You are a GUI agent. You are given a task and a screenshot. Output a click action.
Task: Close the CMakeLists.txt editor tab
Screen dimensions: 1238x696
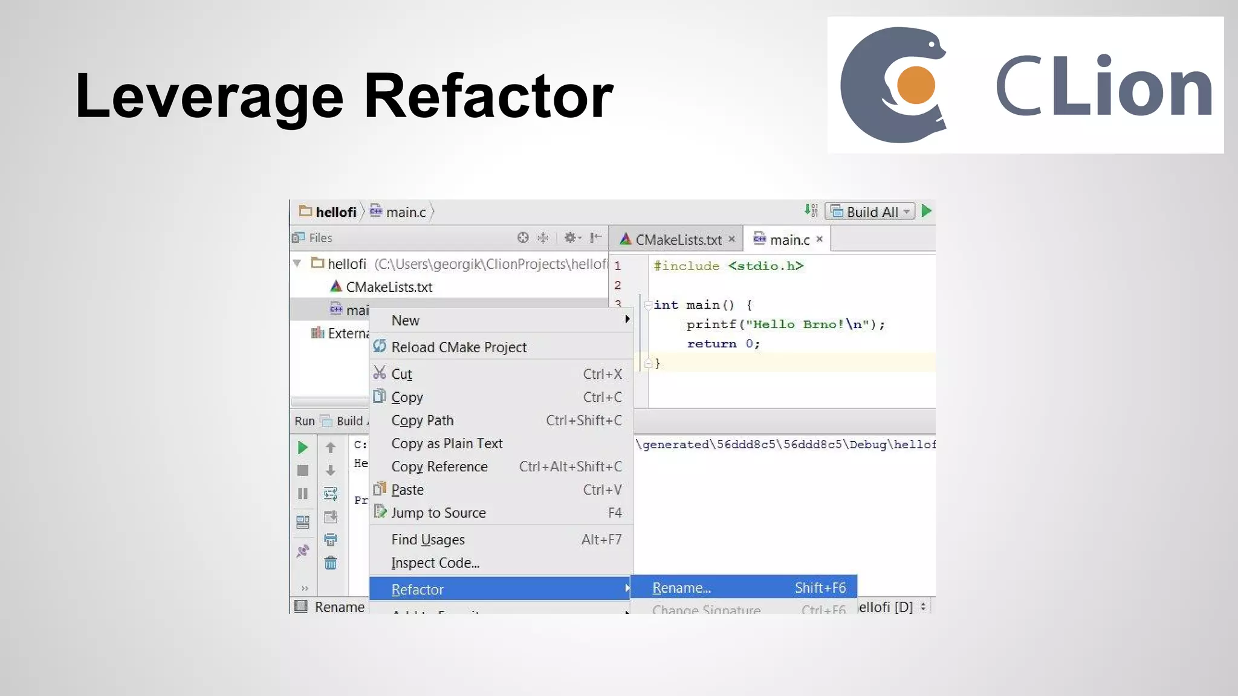coord(732,239)
